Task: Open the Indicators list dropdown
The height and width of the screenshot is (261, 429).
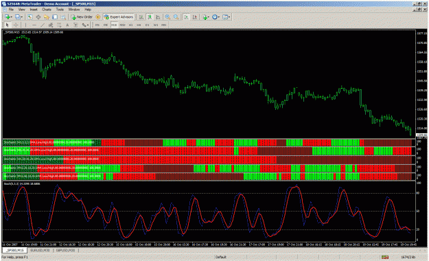Action: tap(205, 17)
